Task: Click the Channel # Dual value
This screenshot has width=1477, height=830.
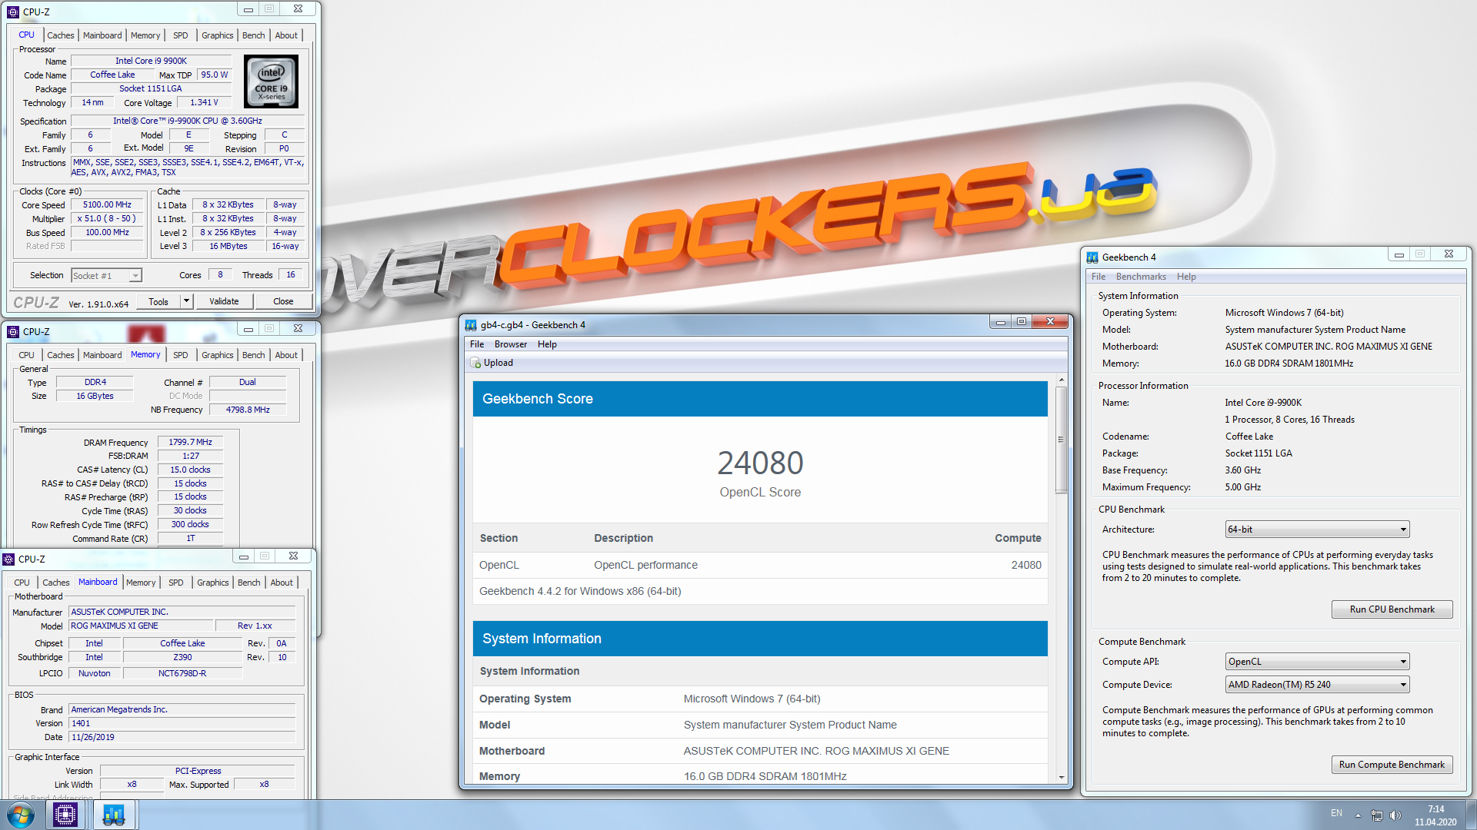Action: point(248,382)
